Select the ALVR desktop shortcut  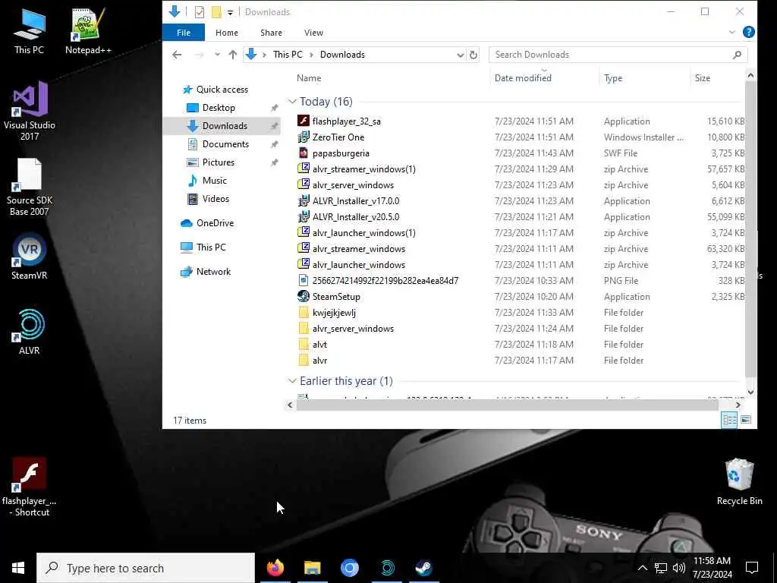[30, 332]
